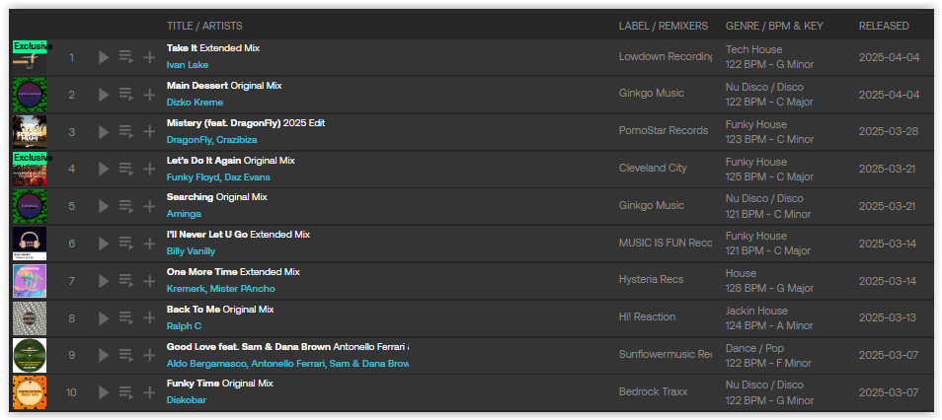Viewport: 942px width, 420px height.
Task: Add Mistery 2025 Edit to a playlist
Action: click(x=149, y=132)
